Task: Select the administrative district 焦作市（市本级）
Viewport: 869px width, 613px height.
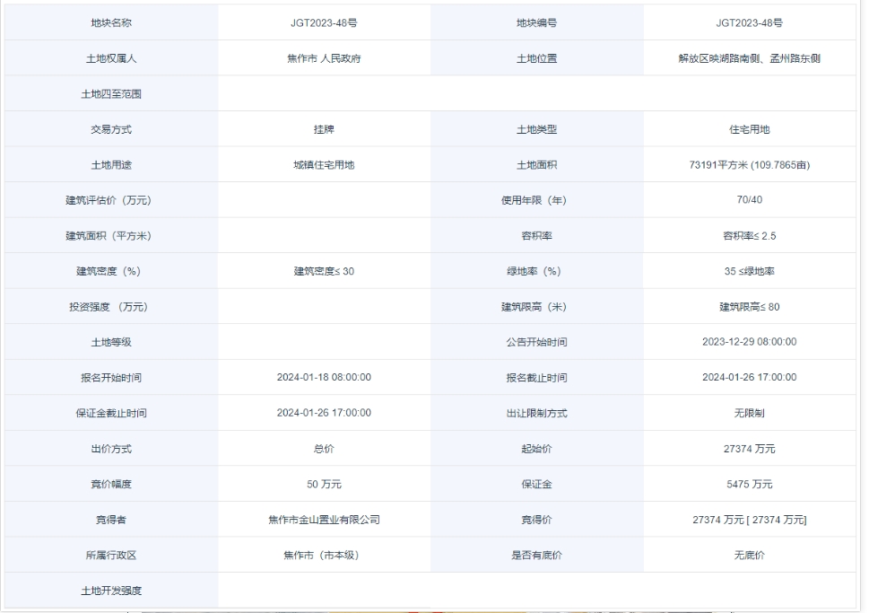Action: click(x=324, y=556)
